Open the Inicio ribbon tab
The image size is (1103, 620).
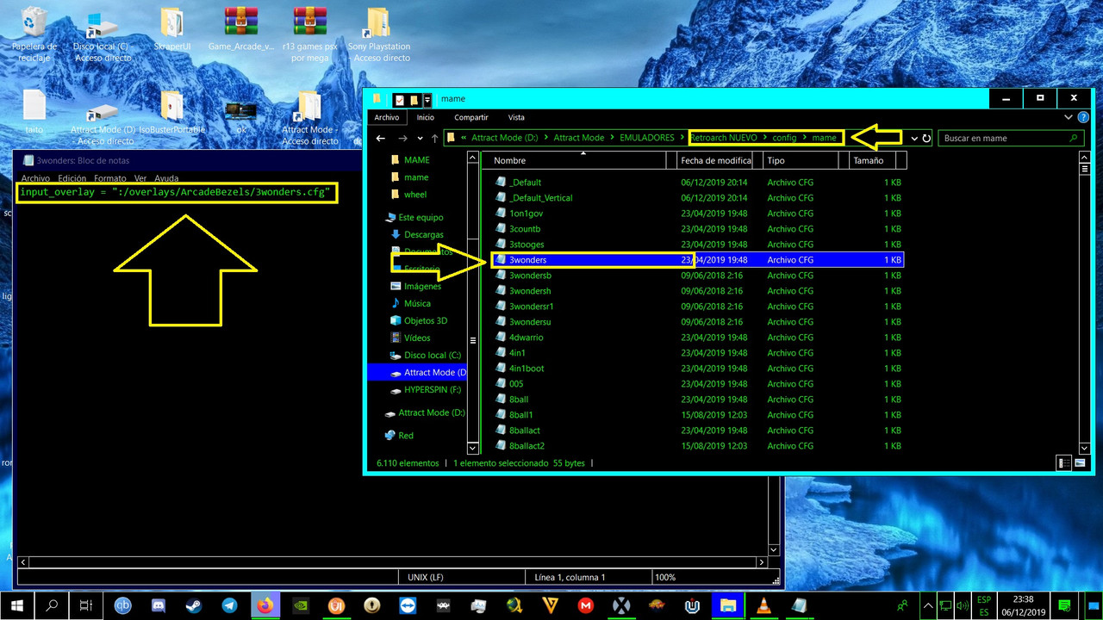426,117
